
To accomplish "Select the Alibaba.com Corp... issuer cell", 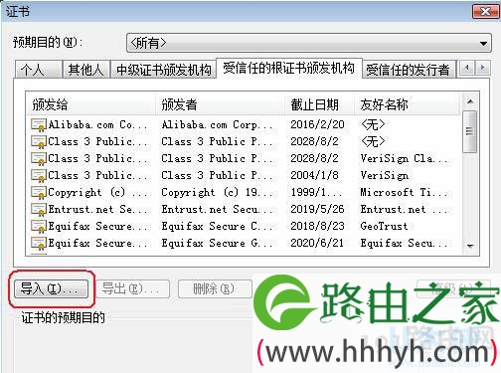I will pos(217,125).
